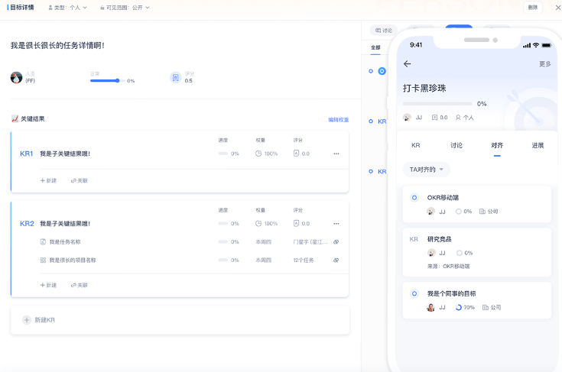Open the KR1 more options menu
The width and height of the screenshot is (562, 372).
point(336,154)
